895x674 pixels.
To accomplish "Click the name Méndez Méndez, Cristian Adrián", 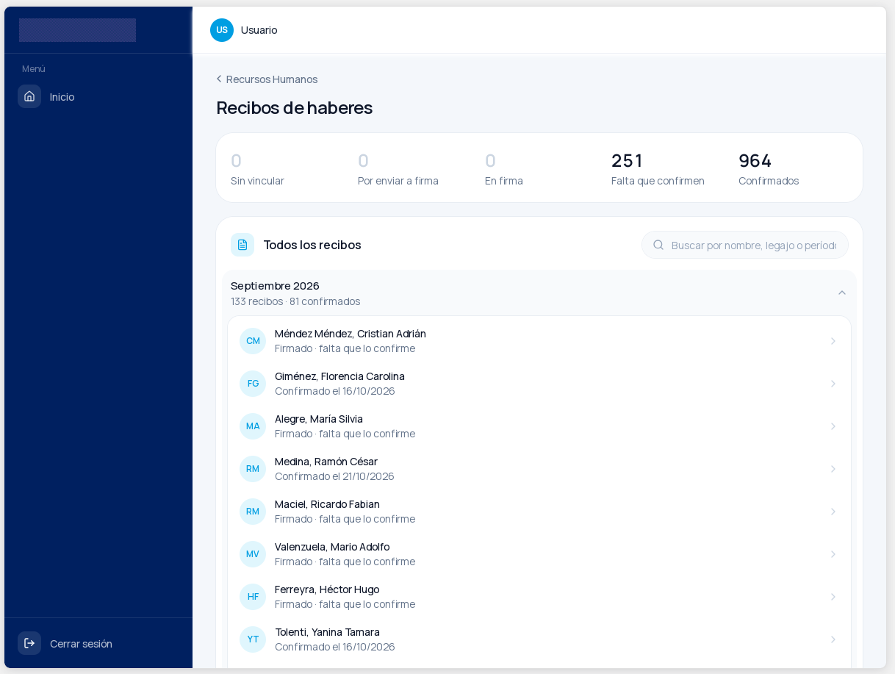I will 351,334.
